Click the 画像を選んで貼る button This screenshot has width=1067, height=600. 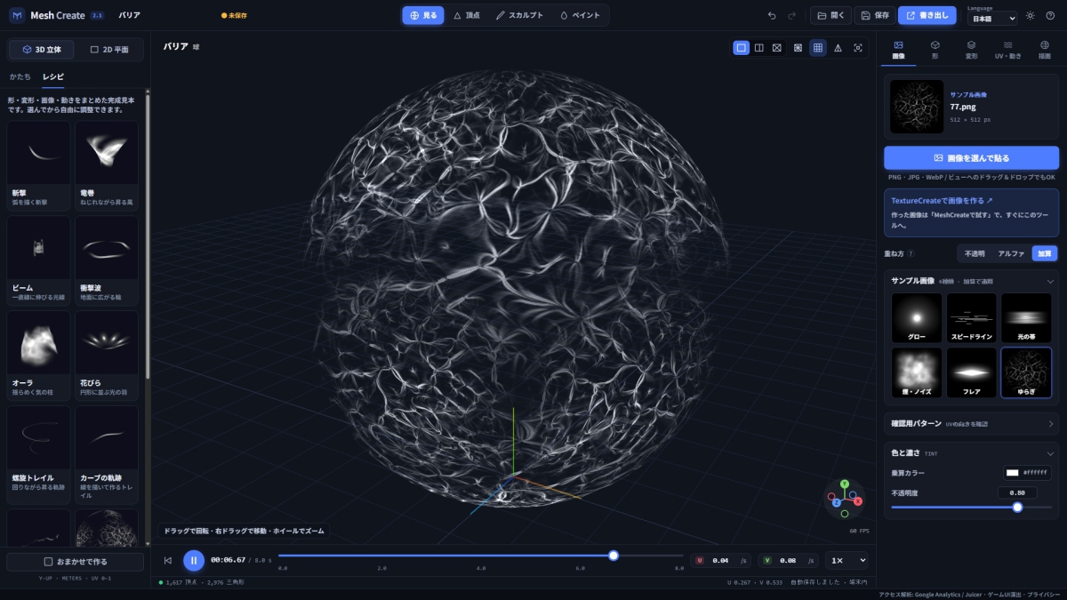(x=971, y=157)
